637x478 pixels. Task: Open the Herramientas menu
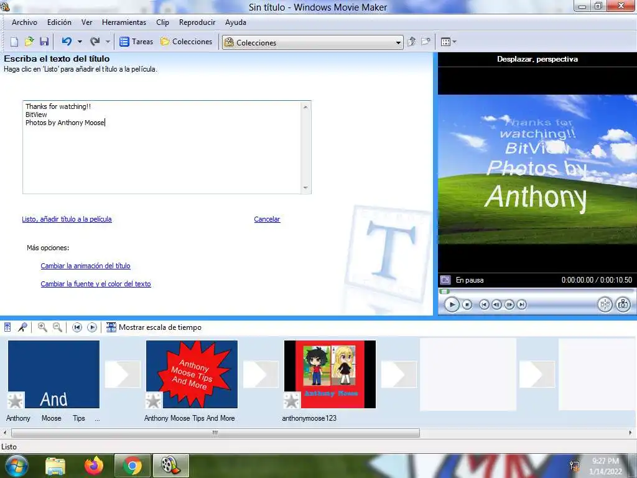pos(124,22)
